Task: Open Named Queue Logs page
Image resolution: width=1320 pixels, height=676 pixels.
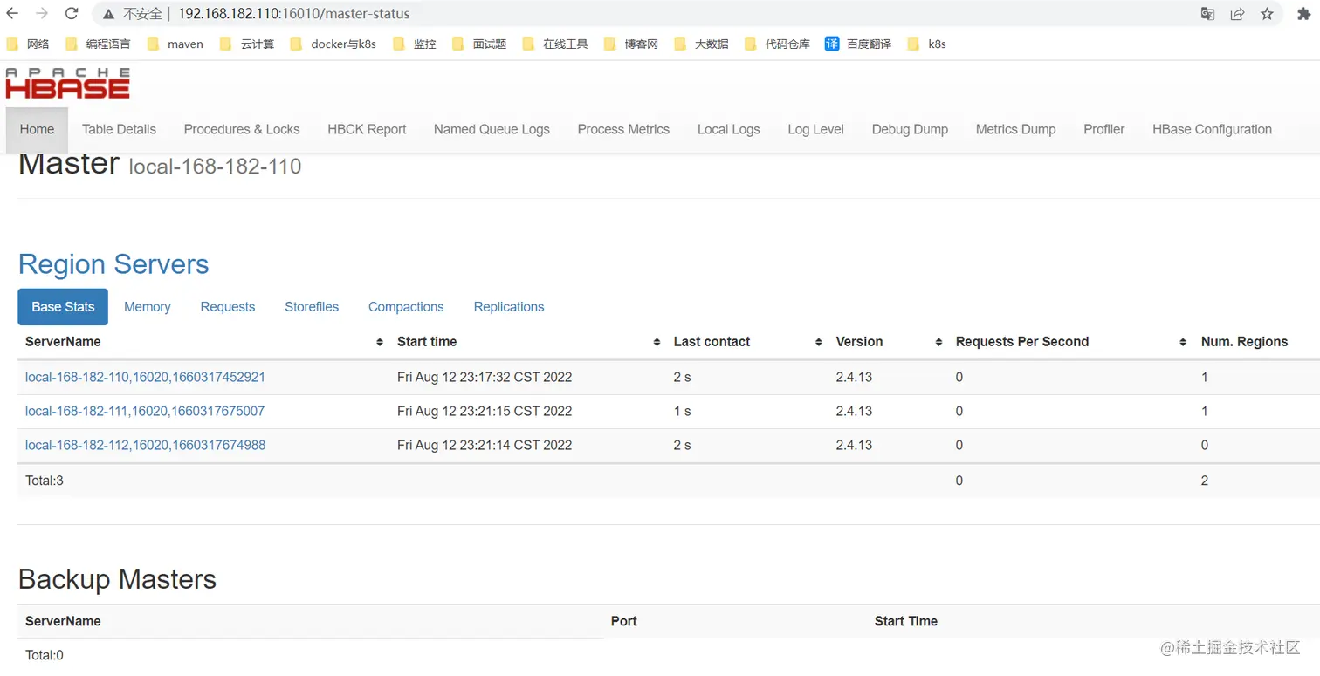Action: tap(492, 129)
